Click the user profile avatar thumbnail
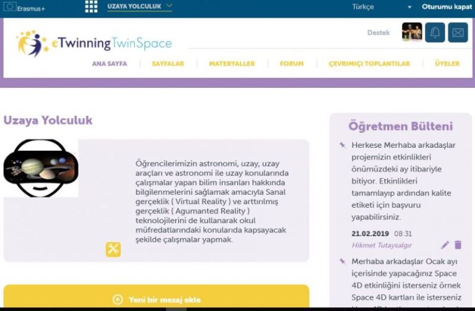Screen dimensions: 475x311 click(x=412, y=32)
